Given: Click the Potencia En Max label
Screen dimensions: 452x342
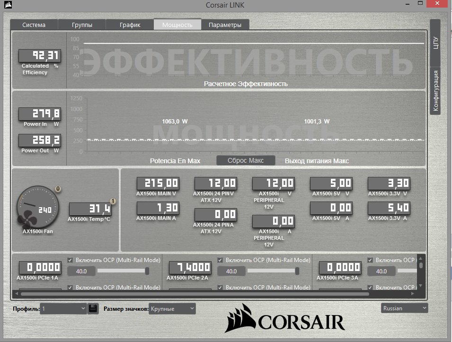Looking at the screenshot, I should [175, 161].
